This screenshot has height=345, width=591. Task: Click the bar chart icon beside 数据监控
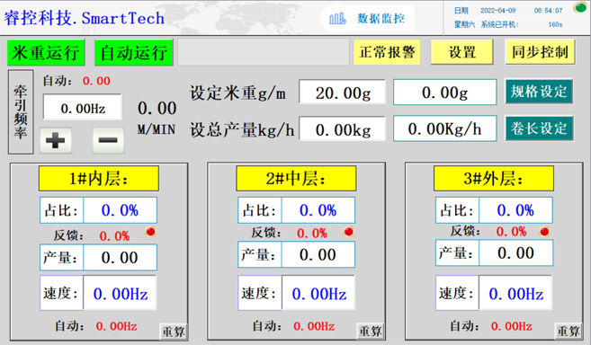[x=337, y=19]
